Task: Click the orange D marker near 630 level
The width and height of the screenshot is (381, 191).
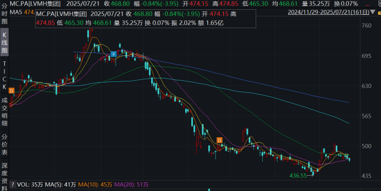Action: (11, 91)
